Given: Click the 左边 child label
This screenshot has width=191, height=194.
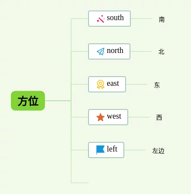Looking at the screenshot, I should point(158,151).
